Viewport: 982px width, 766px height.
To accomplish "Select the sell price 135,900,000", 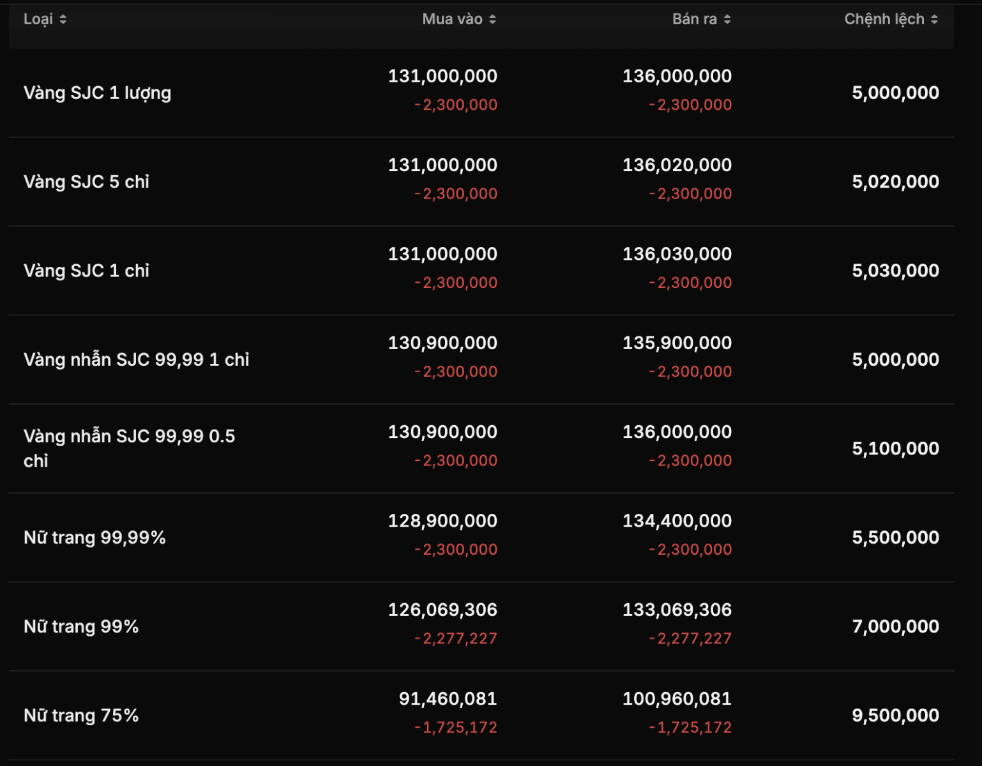I will (x=677, y=343).
